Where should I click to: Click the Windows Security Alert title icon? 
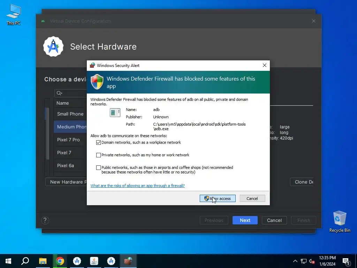point(92,65)
